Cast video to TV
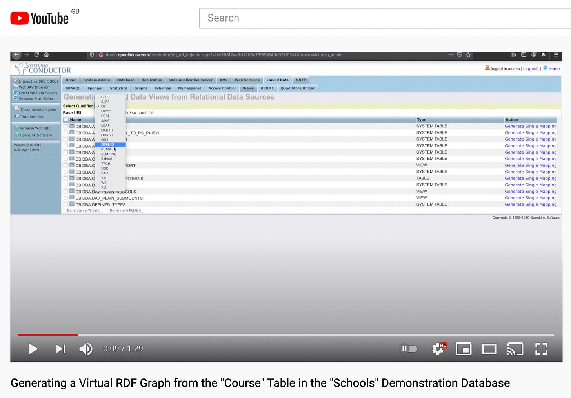Image resolution: width=571 pixels, height=398 pixels. [x=515, y=349]
